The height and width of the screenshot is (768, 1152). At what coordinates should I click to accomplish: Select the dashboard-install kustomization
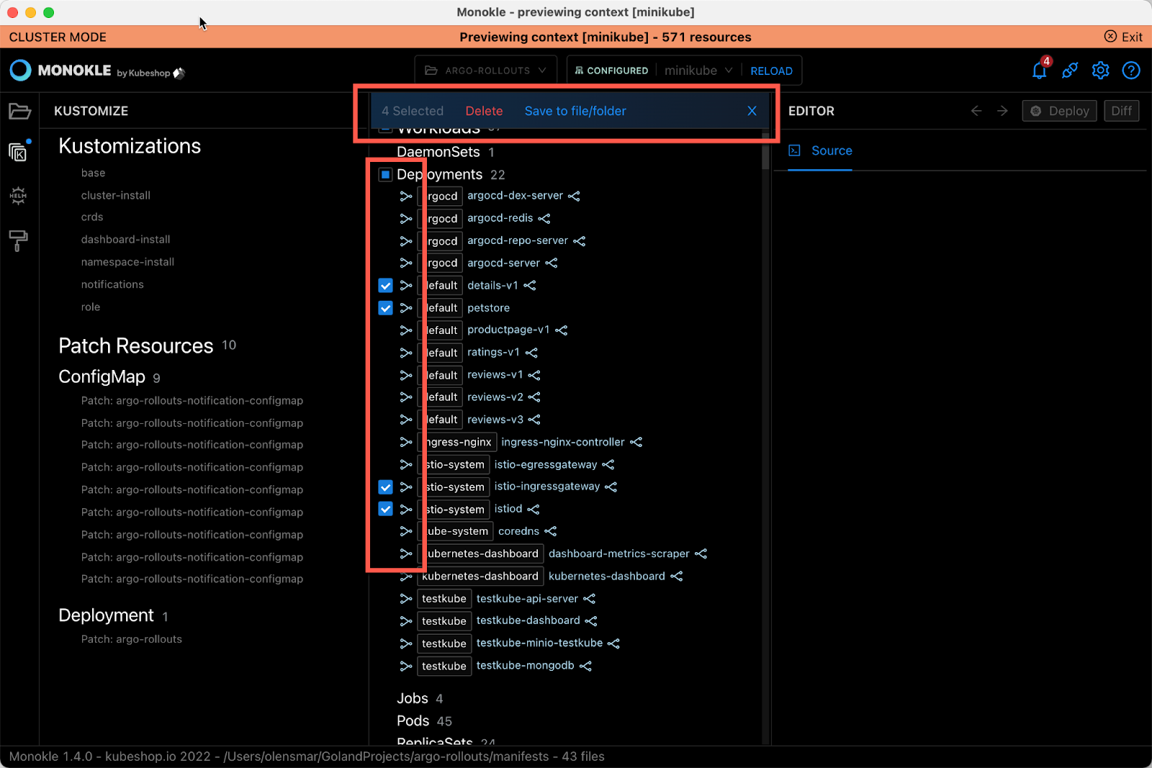125,239
